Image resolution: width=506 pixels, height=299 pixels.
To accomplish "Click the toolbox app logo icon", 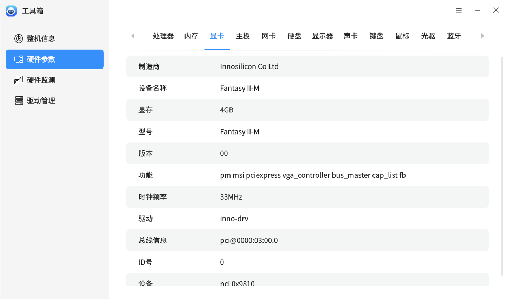I will [x=11, y=11].
